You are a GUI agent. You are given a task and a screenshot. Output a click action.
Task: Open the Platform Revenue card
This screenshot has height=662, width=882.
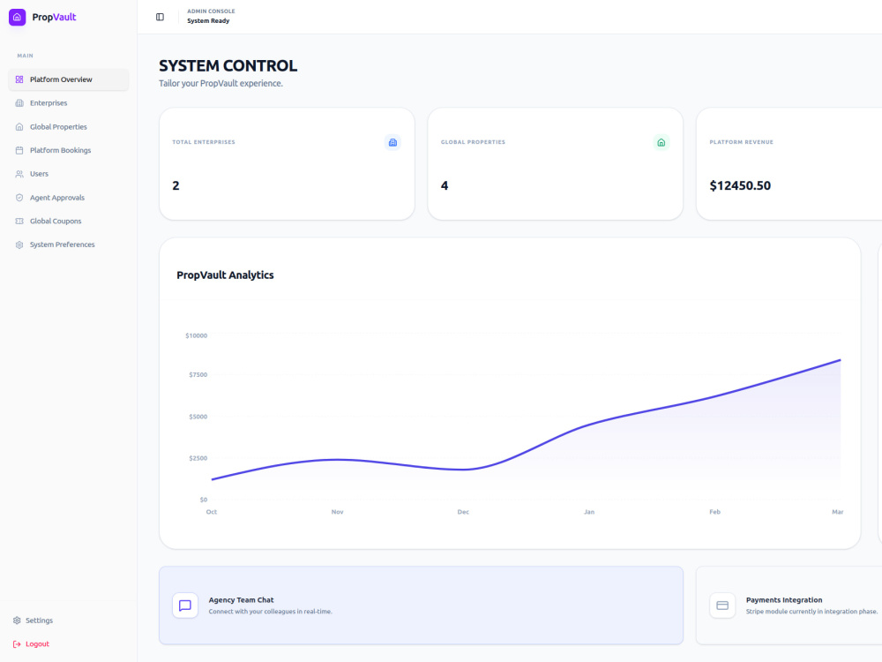[789, 164]
